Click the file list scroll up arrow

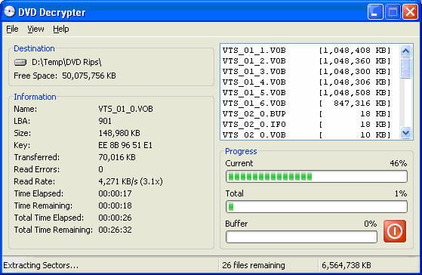click(405, 51)
